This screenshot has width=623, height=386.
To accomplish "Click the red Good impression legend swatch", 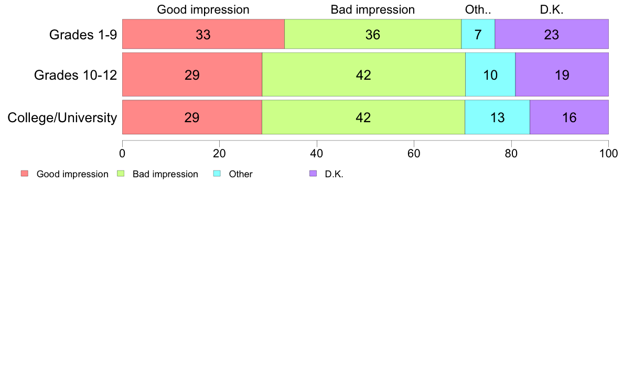I will [x=25, y=174].
